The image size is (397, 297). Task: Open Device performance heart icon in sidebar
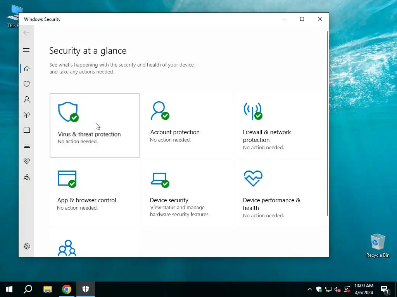[x=27, y=161]
